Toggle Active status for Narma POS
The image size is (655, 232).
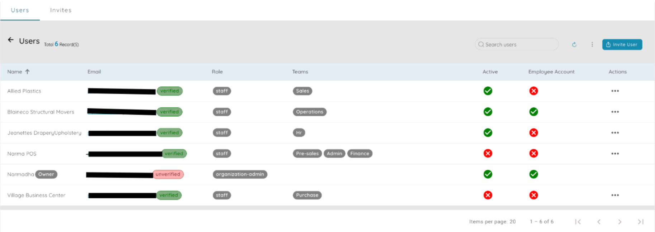pos(488,154)
